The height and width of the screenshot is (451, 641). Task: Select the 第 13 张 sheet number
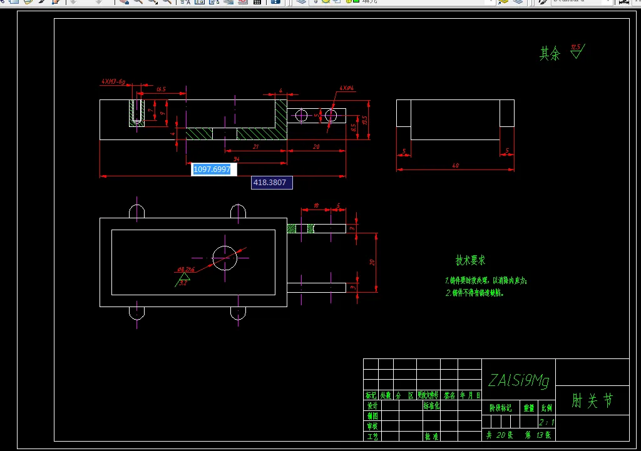538,435
